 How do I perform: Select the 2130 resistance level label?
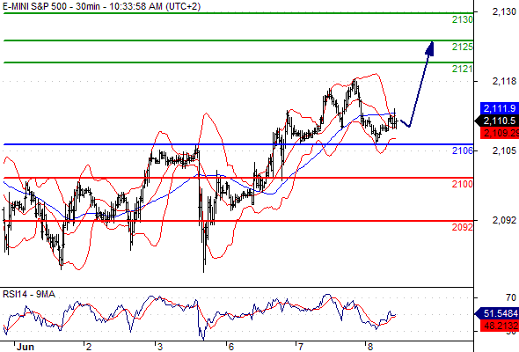point(463,20)
